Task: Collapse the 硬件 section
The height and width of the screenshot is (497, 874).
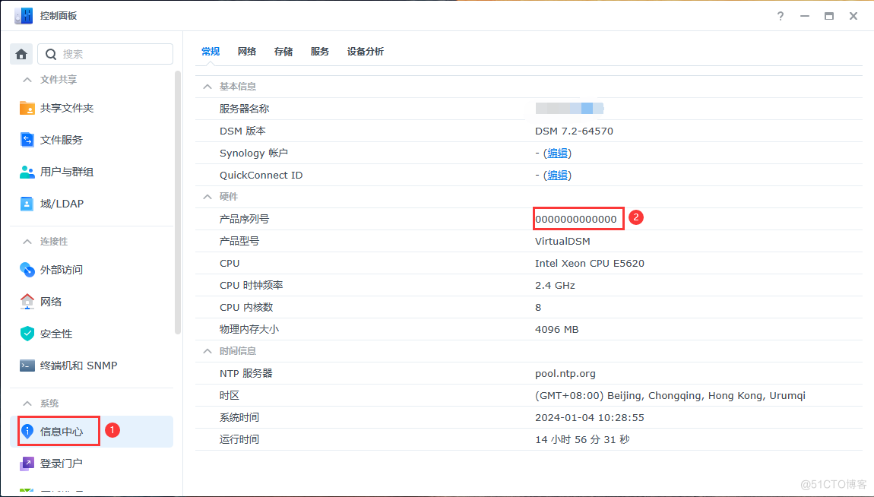Action: click(207, 197)
